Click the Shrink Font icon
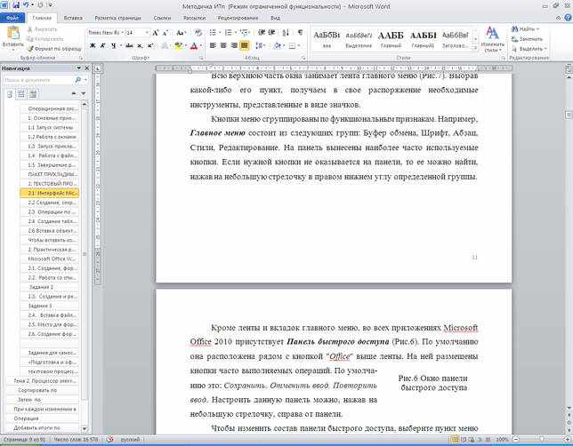573x446 pixels. [x=165, y=33]
